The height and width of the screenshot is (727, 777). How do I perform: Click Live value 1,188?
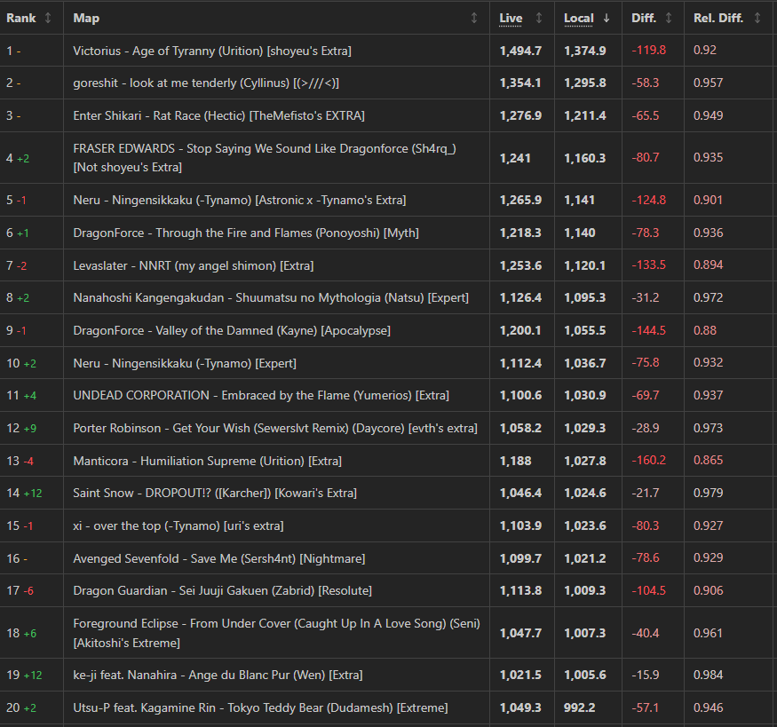515,461
